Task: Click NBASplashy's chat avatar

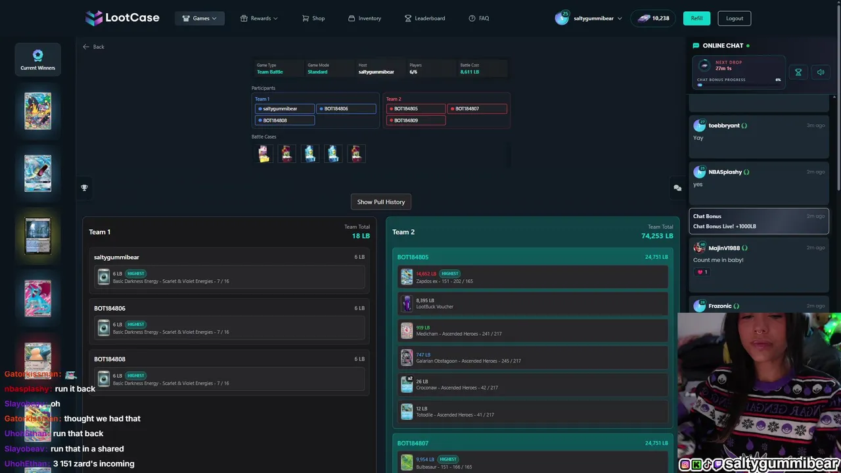Action: click(x=699, y=172)
